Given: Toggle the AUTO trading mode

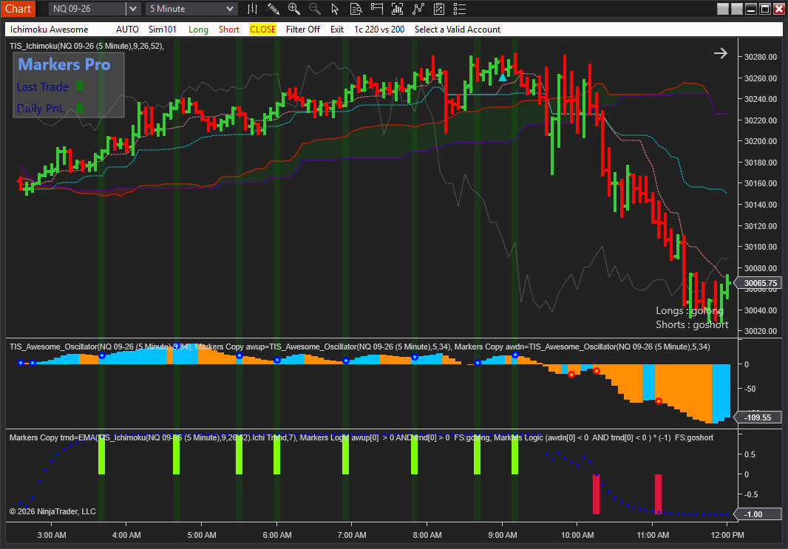Looking at the screenshot, I should click(127, 29).
